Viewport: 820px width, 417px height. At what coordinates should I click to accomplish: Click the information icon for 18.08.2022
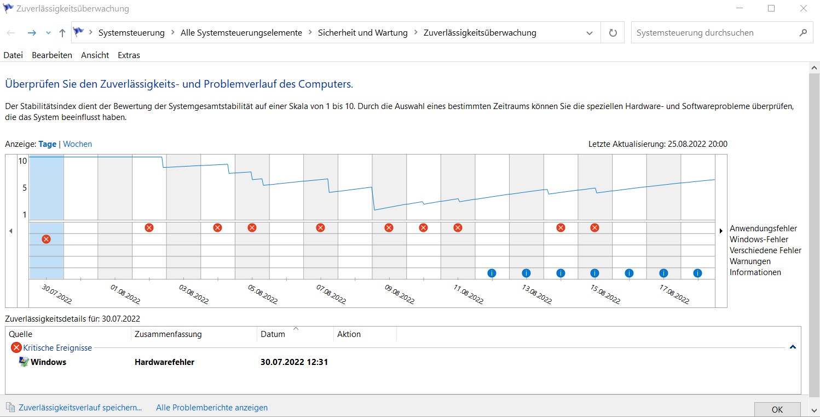tap(697, 273)
